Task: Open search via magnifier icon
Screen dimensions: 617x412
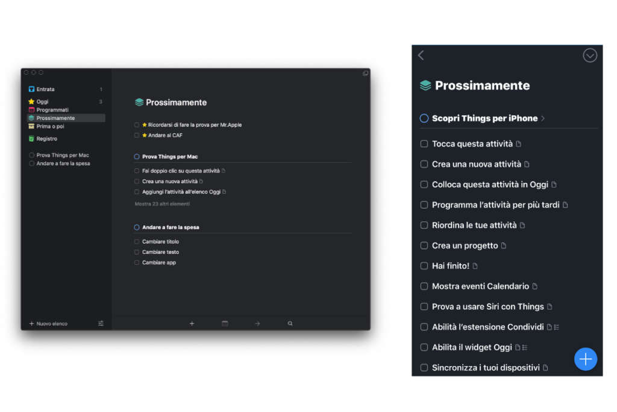Action: click(290, 323)
